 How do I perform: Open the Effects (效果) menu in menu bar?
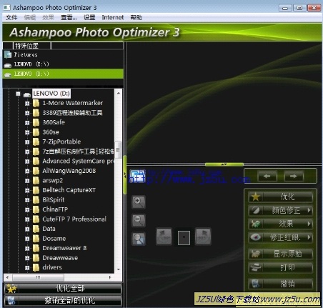pyautogui.click(x=48, y=17)
